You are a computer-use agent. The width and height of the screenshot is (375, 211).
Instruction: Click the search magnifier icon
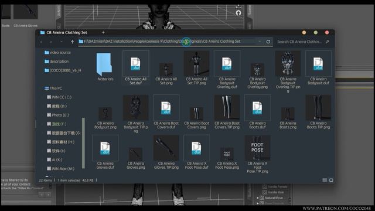(x=328, y=42)
